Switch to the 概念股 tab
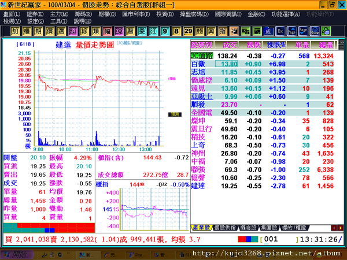Viewport: 347px width, 260px height. pyautogui.click(x=249, y=228)
